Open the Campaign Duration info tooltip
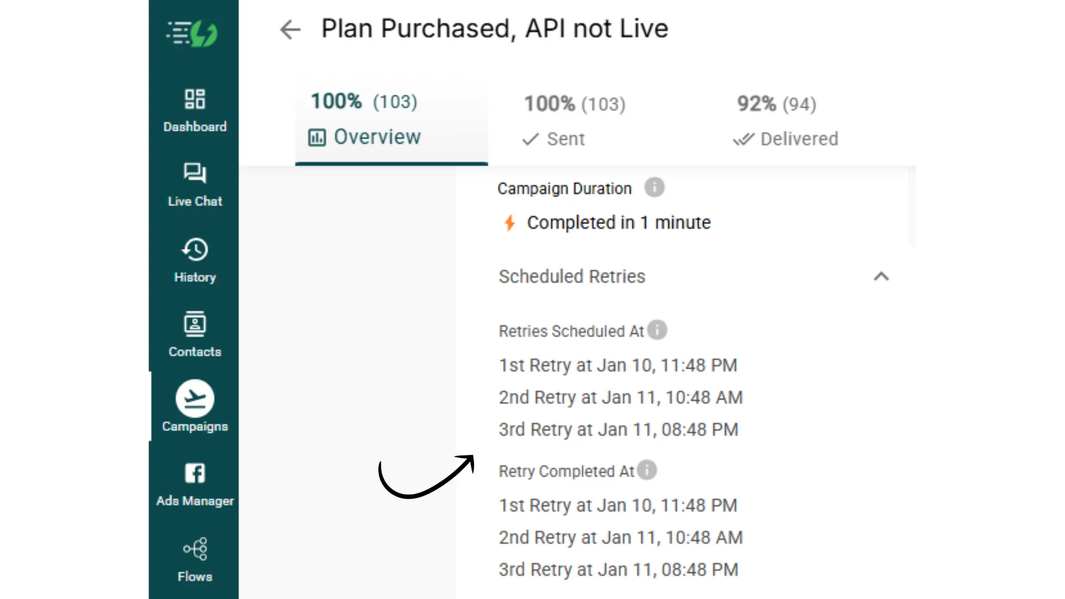 (654, 187)
